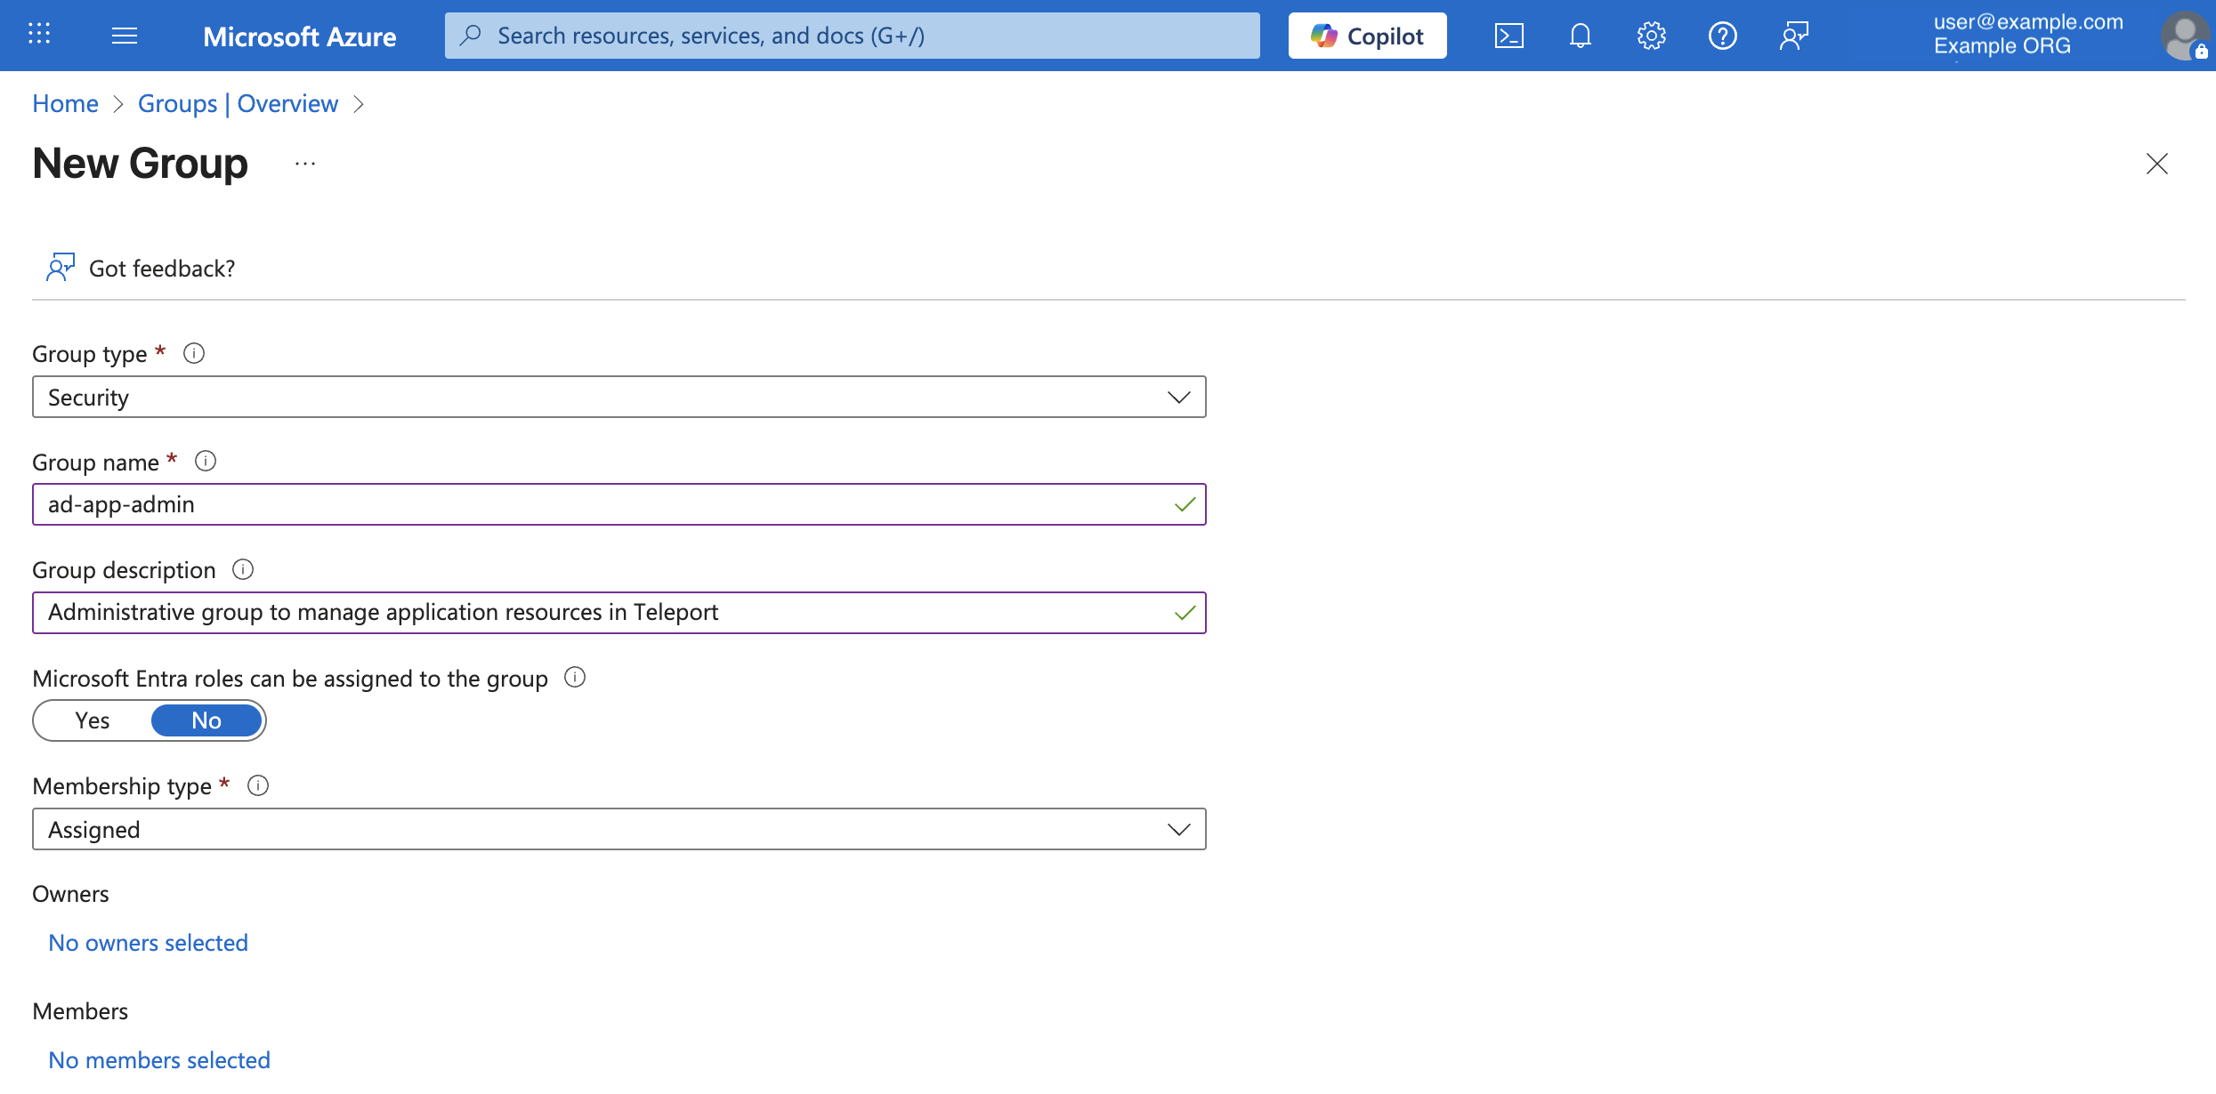
Task: Set Entra roles assignment toggle to Yes
Action: (92, 720)
